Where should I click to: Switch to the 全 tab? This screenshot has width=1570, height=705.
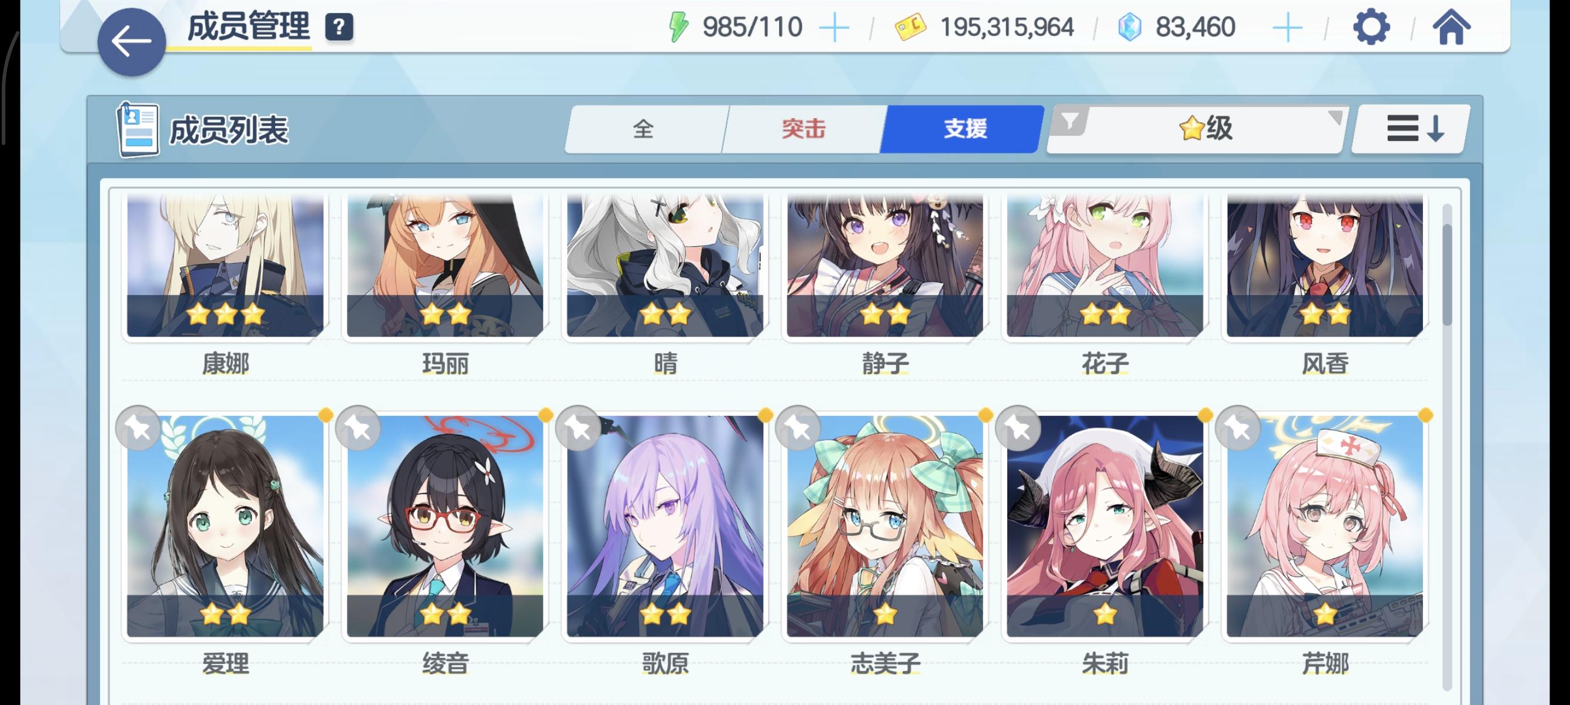[x=644, y=129]
